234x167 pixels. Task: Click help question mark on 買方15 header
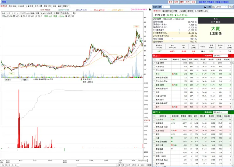(203, 56)
